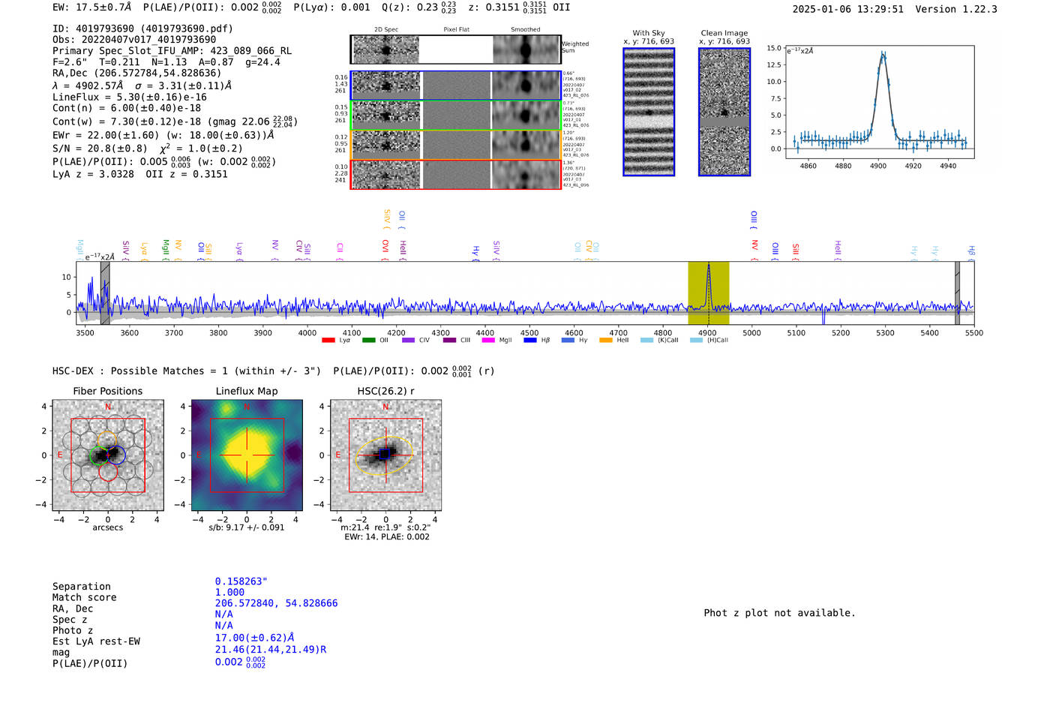The height and width of the screenshot is (715, 1050).
Task: Click the yellow ellipse in the HSC image
Action: click(x=384, y=455)
